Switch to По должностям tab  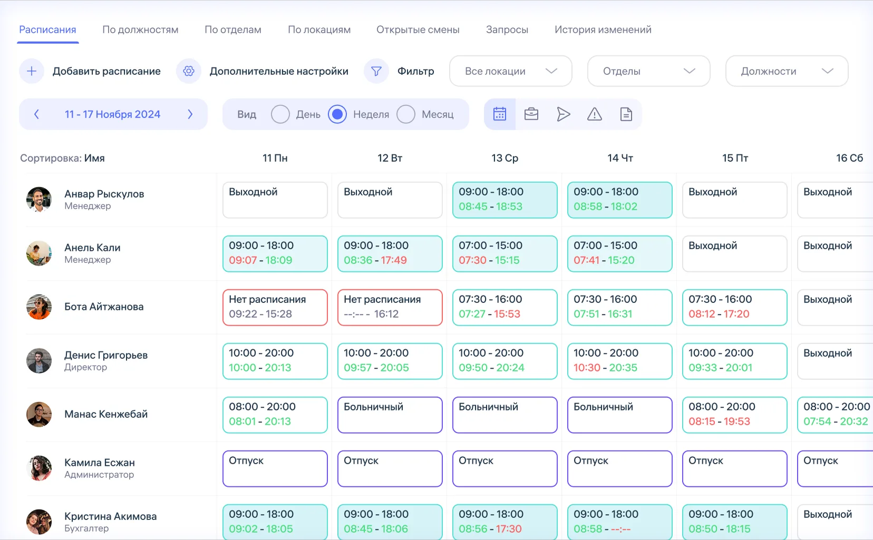click(140, 30)
